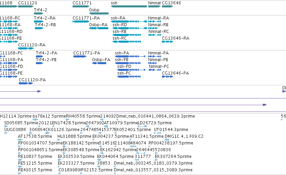Click the RE51215.5prime EST label
The width and height of the screenshot is (286, 175).
click(x=35, y=163)
